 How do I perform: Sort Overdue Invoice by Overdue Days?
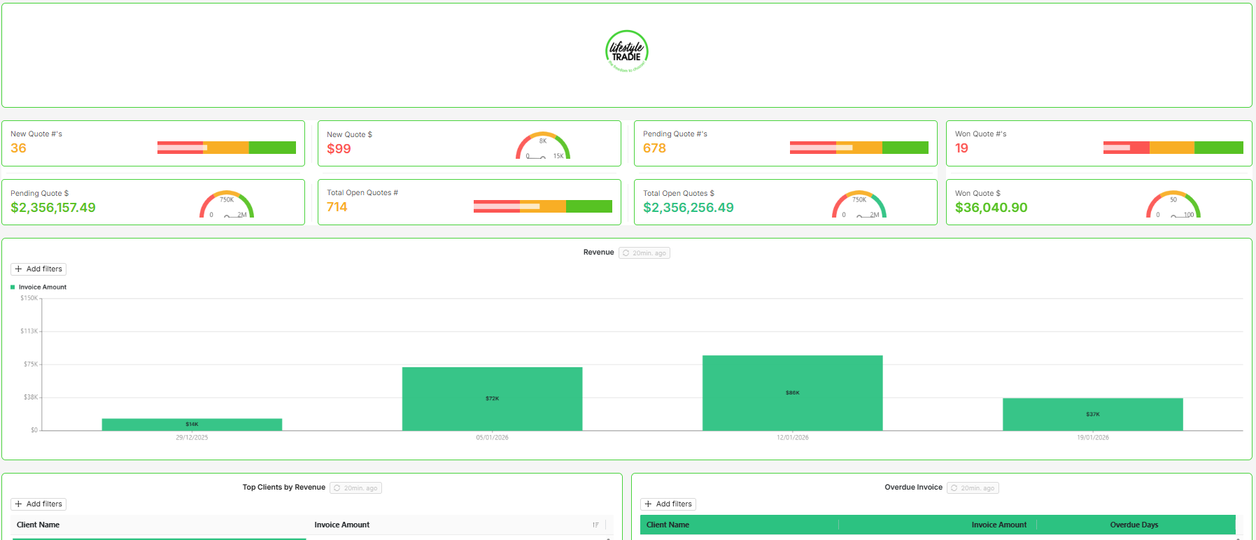(x=1134, y=525)
